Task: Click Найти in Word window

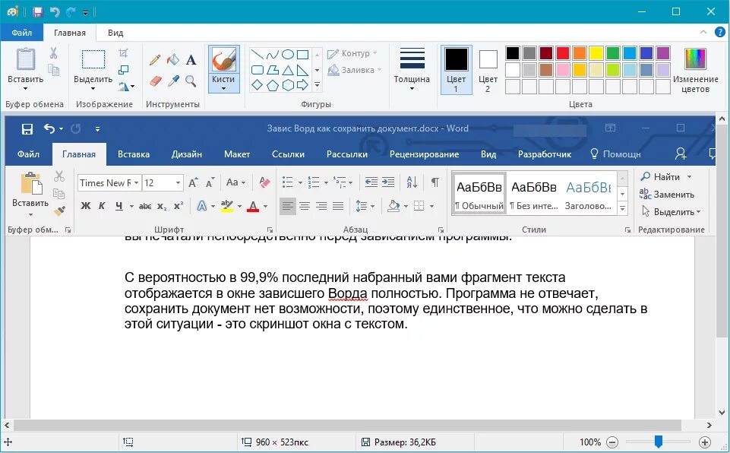Action: pos(666,176)
